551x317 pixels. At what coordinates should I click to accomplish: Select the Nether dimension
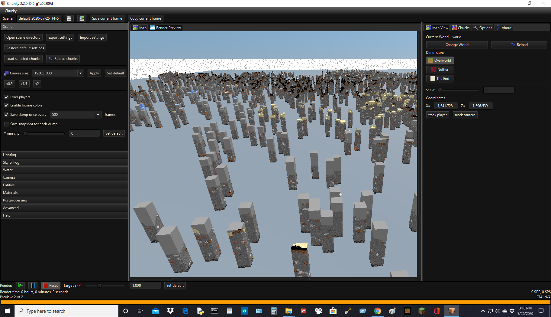[x=440, y=69]
